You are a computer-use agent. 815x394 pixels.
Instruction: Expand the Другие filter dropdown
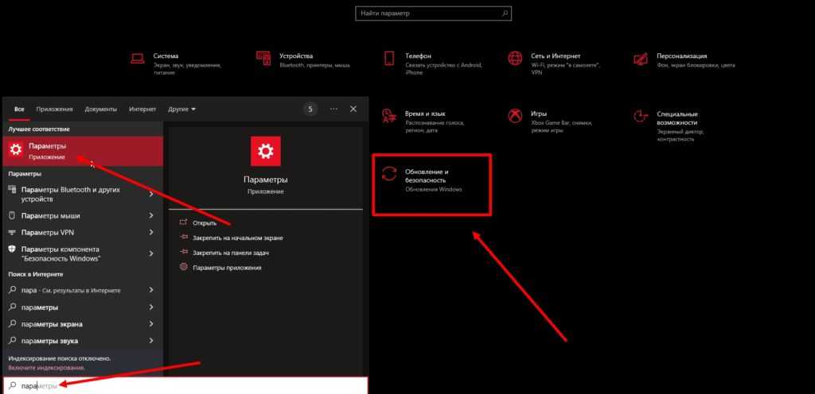coord(181,109)
